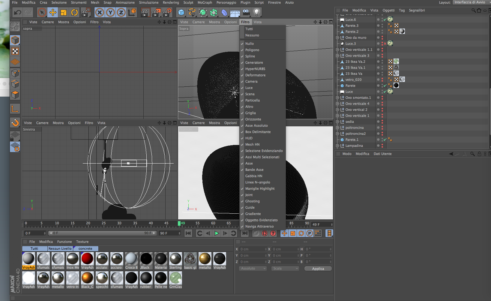Select the Move tool in top toolbar
Screen dimensions: 491x301
(53, 12)
